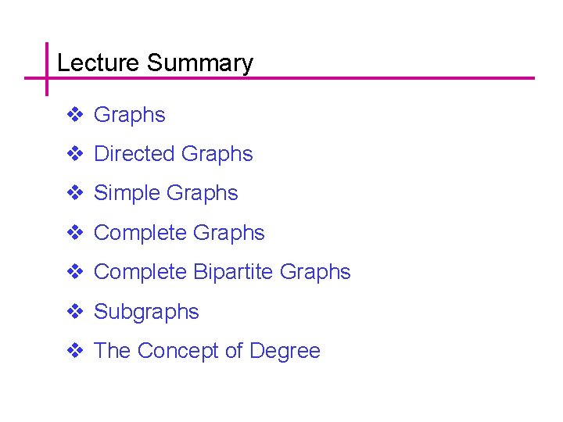Click the diamond bullet next to Subgraphs
This screenshot has width=563, height=422.
tap(75, 312)
